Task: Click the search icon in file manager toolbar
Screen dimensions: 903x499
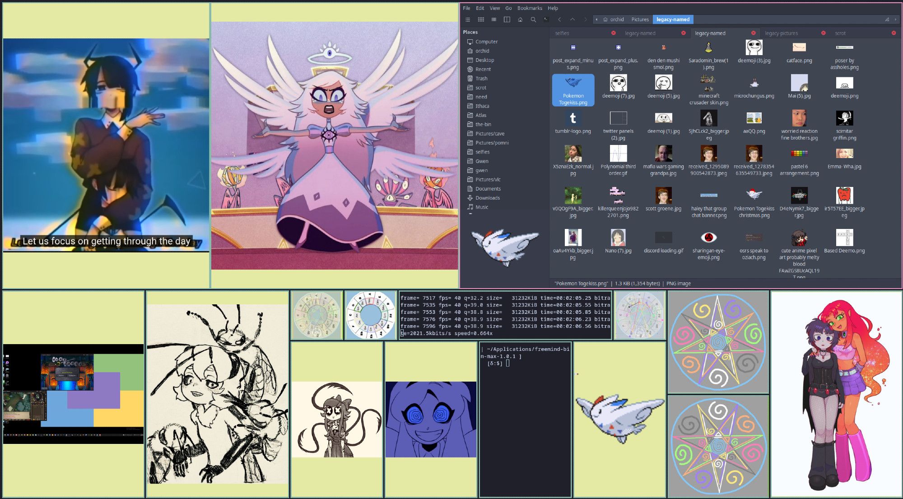Action: point(533,19)
